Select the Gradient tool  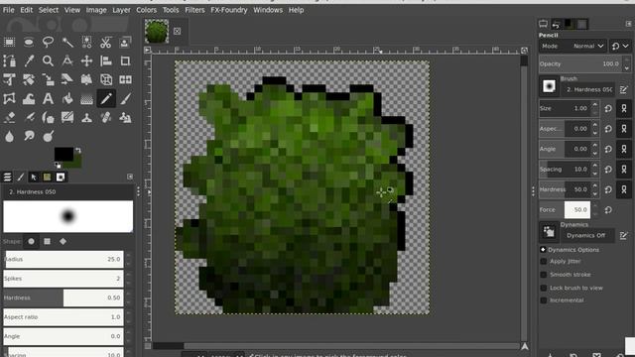[86, 99]
